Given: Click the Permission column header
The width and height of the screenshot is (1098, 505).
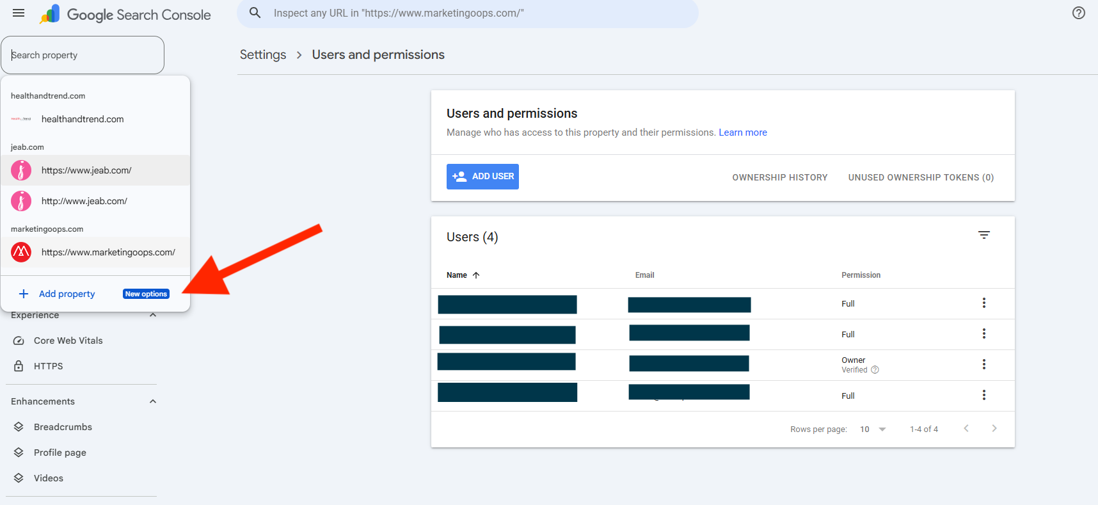Looking at the screenshot, I should coord(861,275).
